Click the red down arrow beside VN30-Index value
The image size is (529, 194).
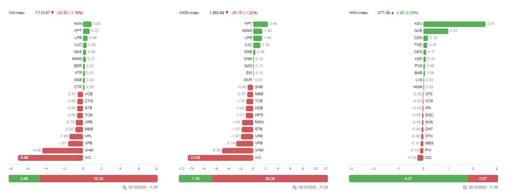pos(227,12)
